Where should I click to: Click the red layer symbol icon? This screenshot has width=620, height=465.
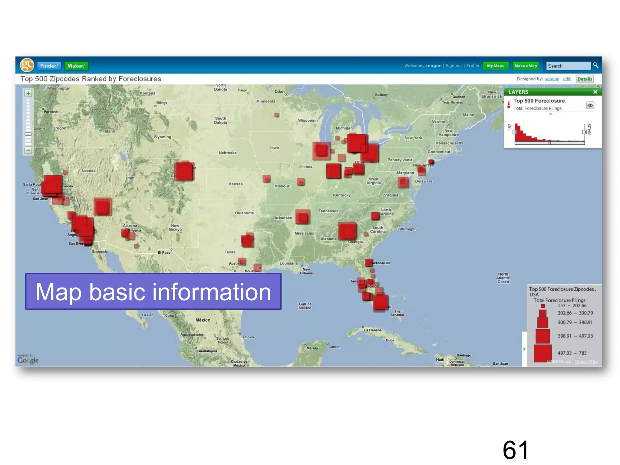click(x=509, y=105)
